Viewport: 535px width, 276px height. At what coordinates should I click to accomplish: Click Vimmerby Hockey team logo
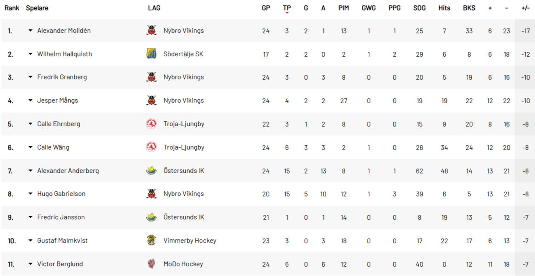[151, 241]
